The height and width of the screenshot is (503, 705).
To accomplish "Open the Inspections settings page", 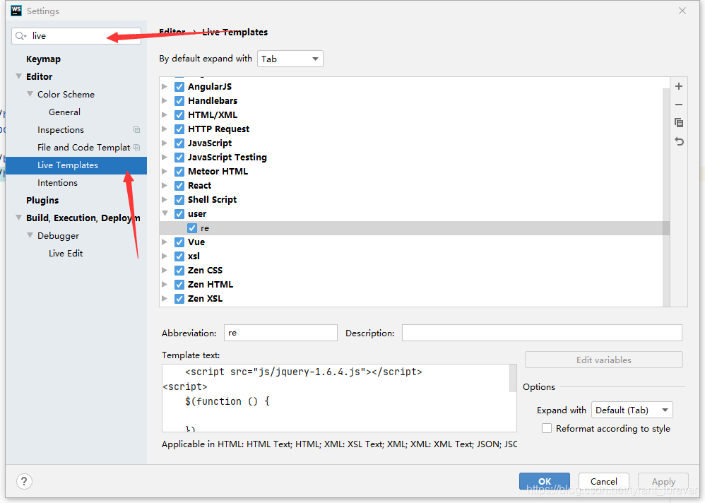I will point(61,130).
